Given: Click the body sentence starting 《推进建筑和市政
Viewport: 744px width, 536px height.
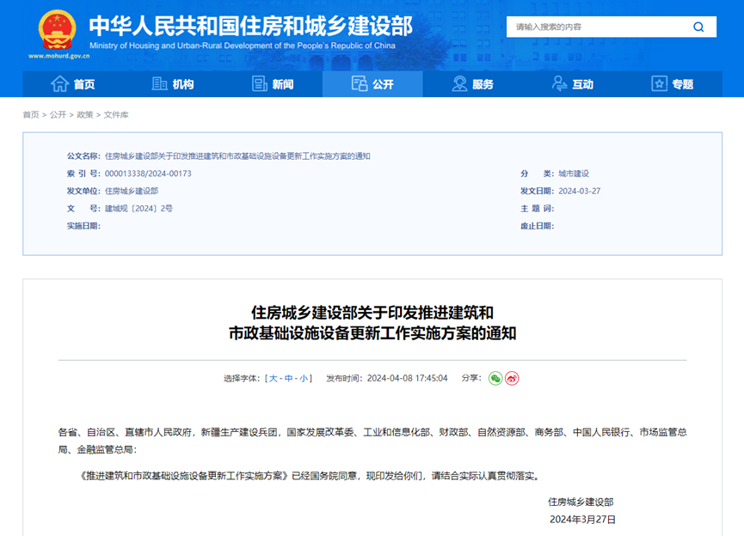Looking at the screenshot, I should click(x=311, y=476).
